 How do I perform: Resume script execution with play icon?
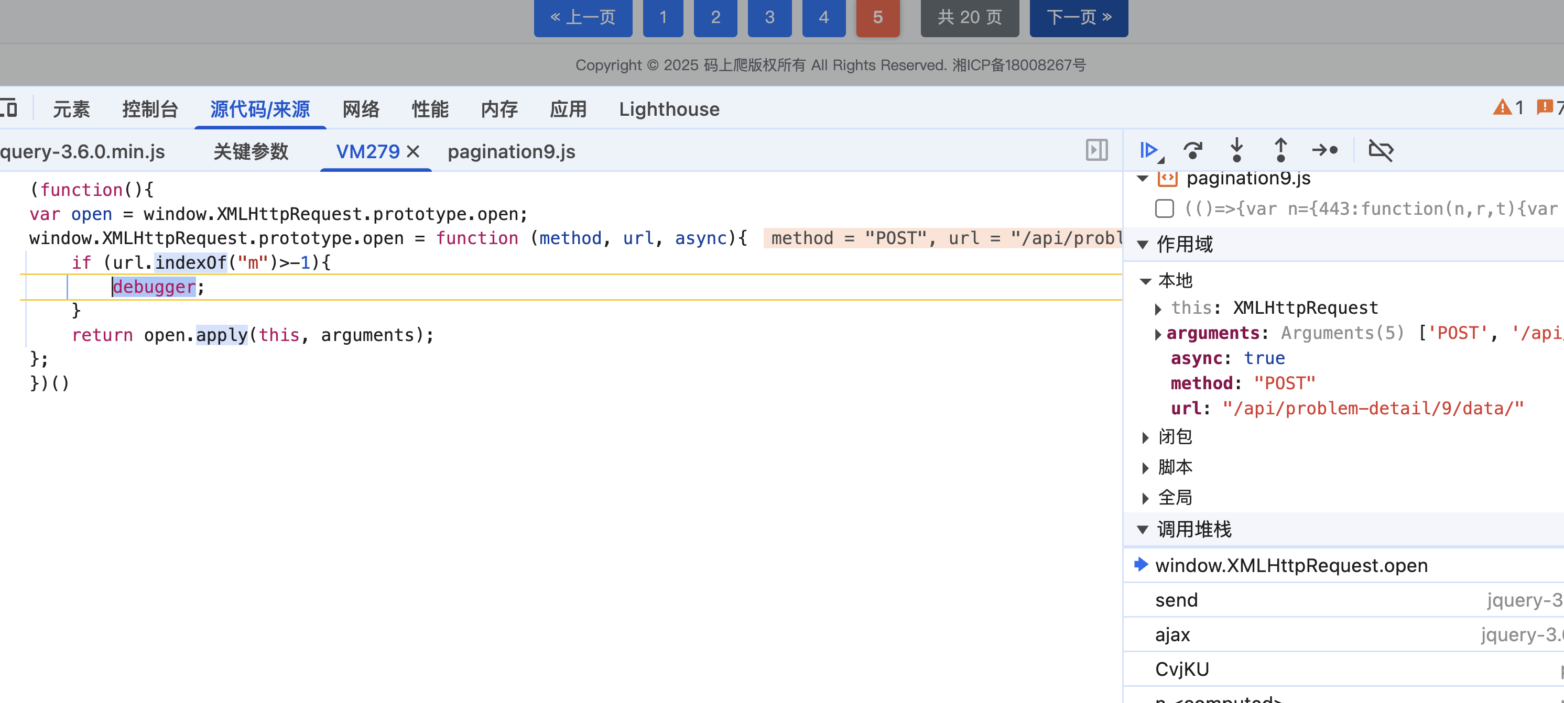(x=1149, y=150)
